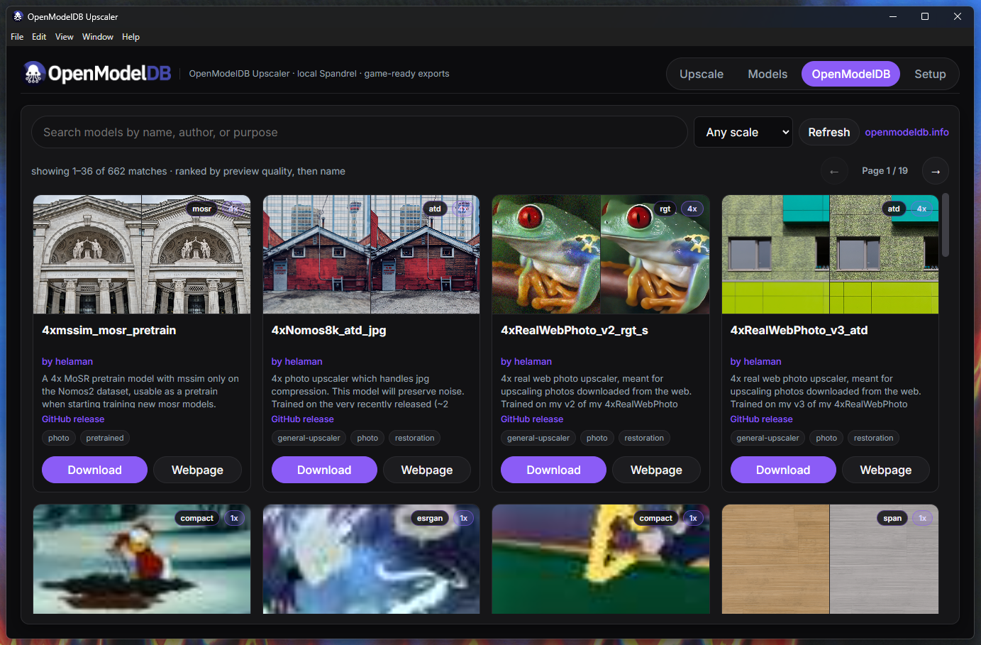Open Webpage for 4xNomos8k_atd_jpg
Image resolution: width=981 pixels, height=645 pixels.
(x=427, y=470)
